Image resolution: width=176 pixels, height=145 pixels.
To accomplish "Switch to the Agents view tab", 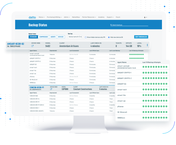I will click(x=53, y=37).
